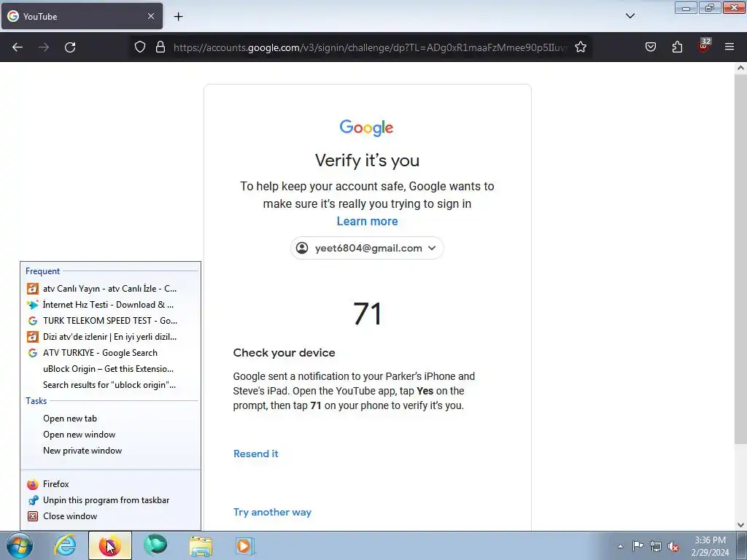This screenshot has width=747, height=560.
Task: Open the Extensions puzzle-piece icon
Action: click(677, 47)
